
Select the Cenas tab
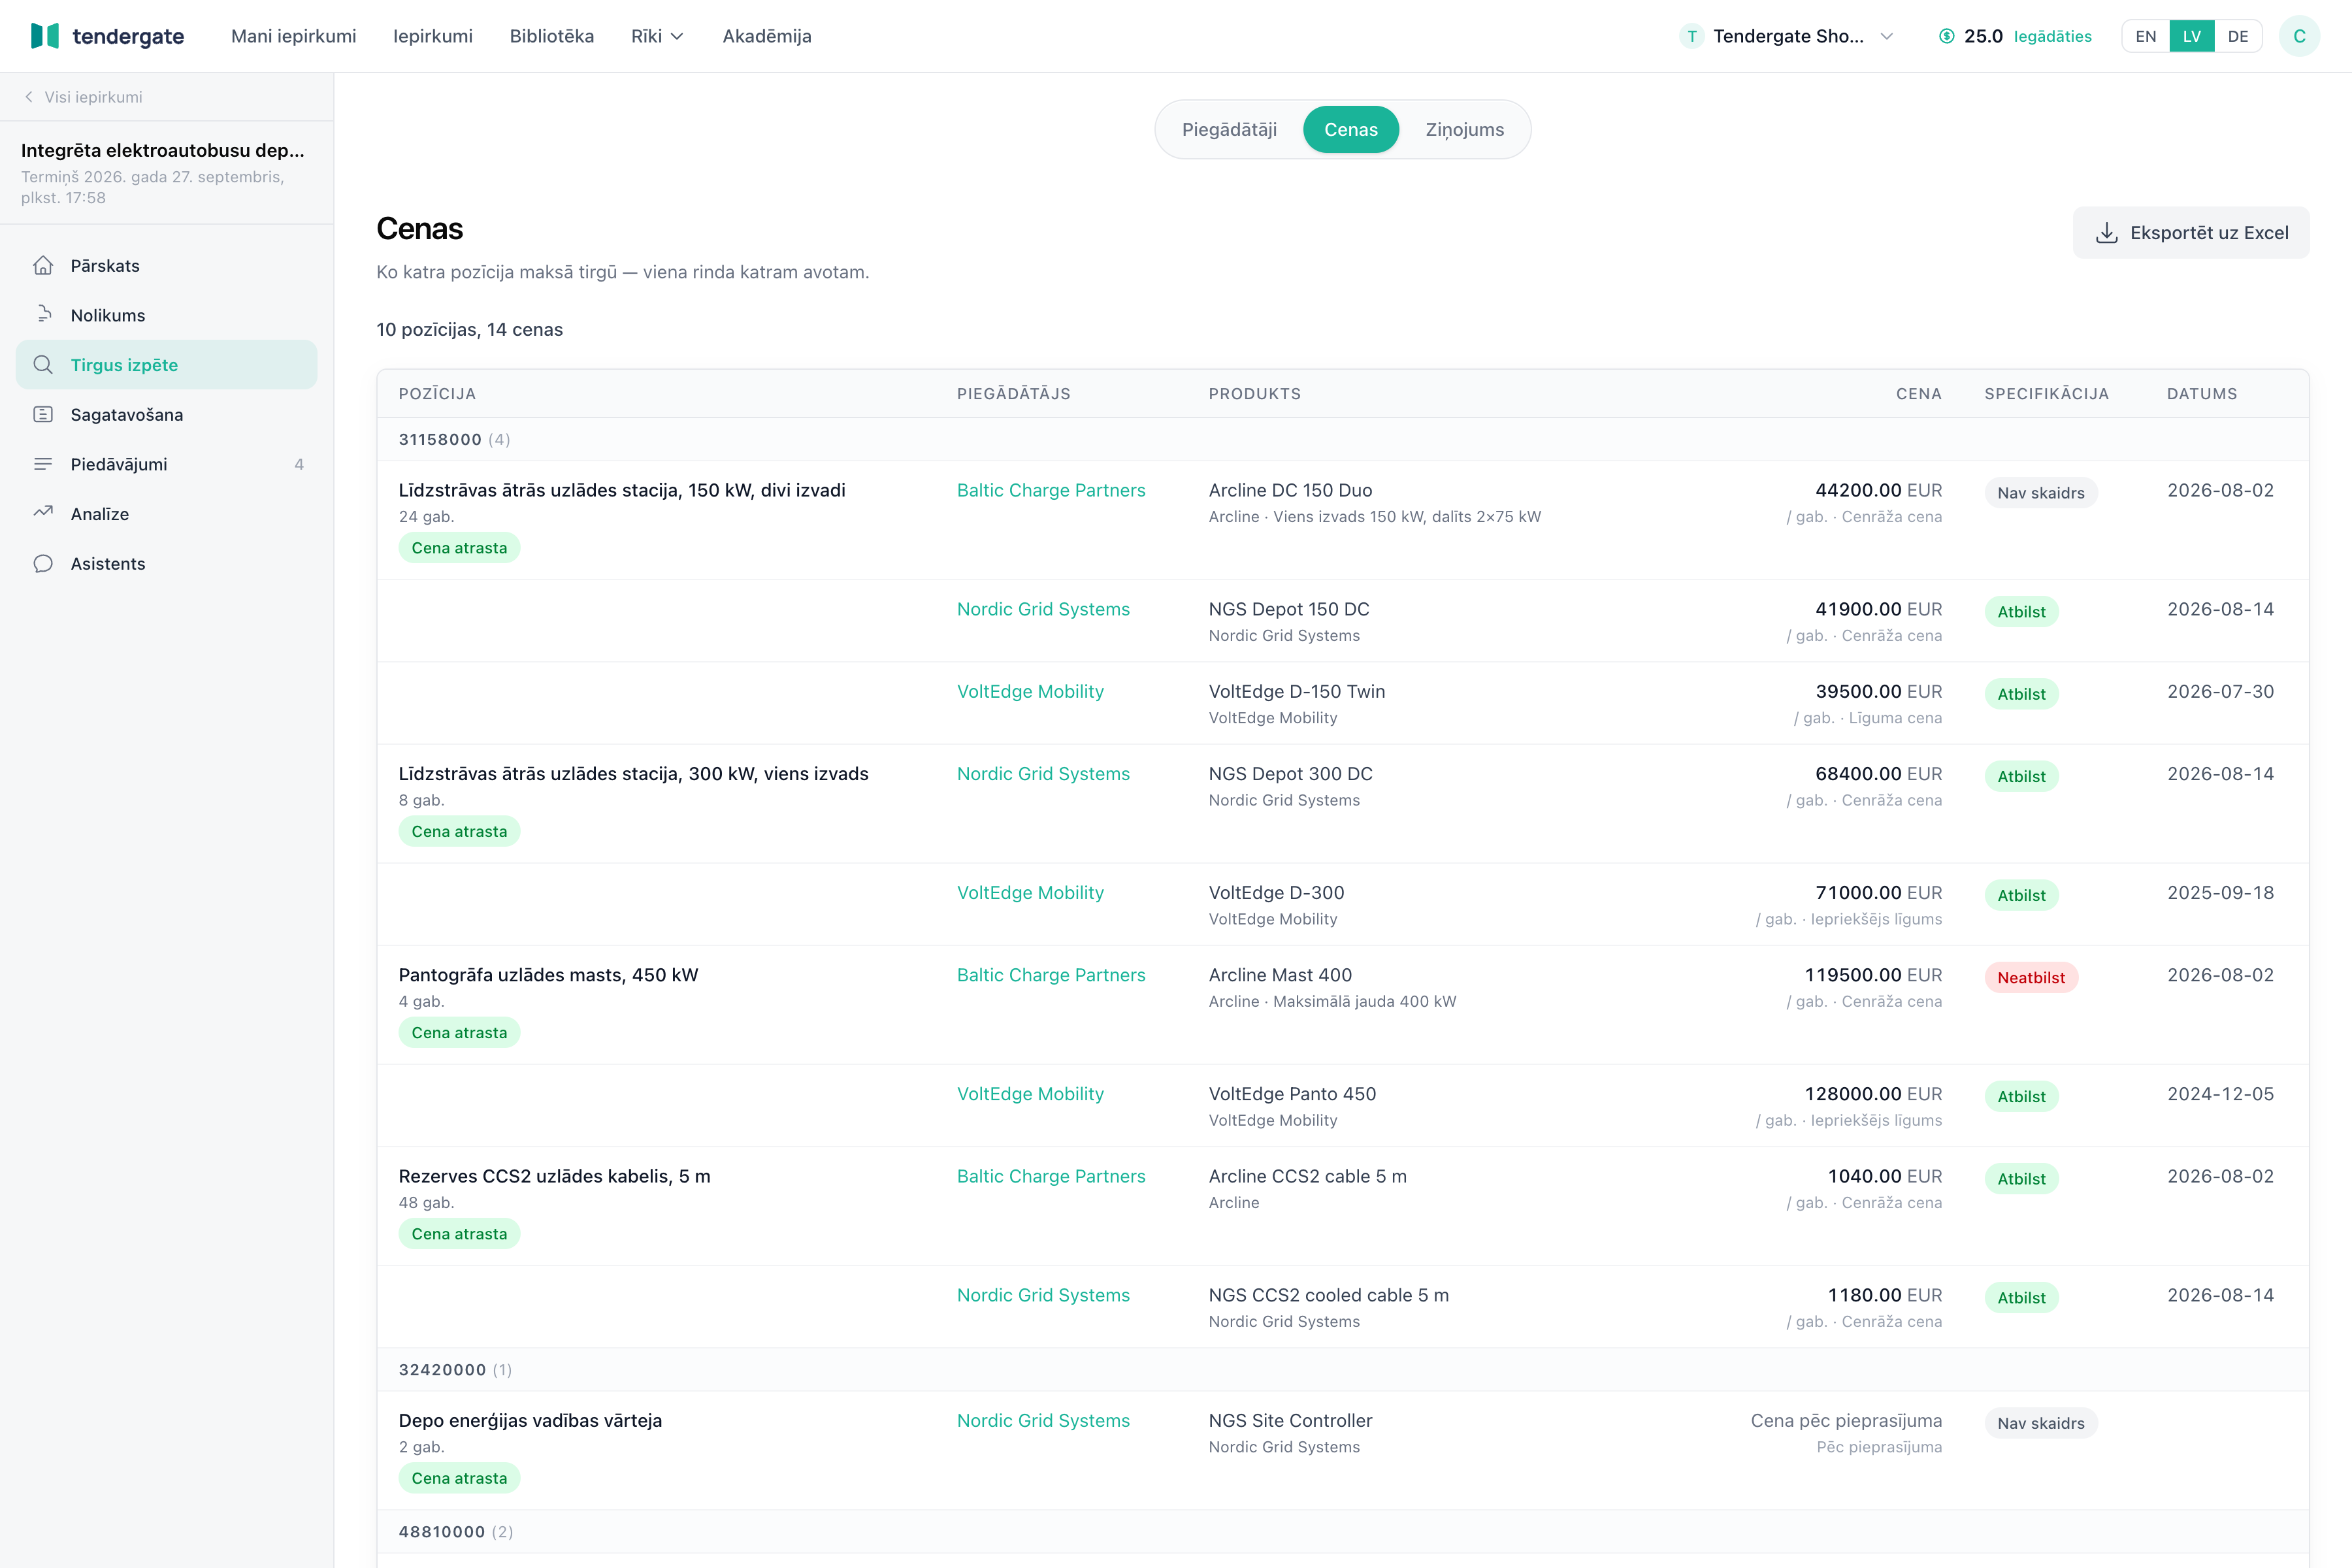pos(1351,129)
